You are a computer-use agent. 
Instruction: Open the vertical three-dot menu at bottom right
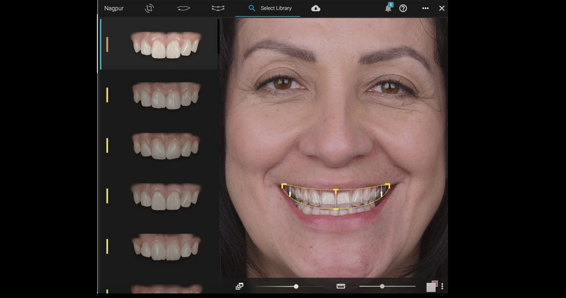click(443, 286)
